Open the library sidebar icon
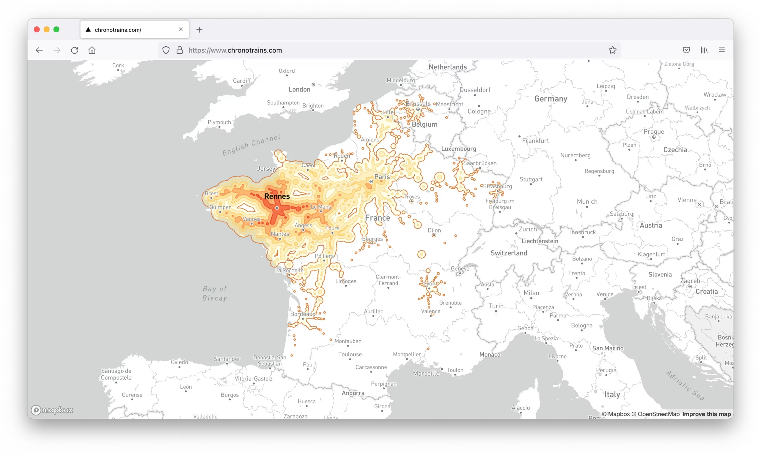The image size is (761, 455). click(x=704, y=50)
